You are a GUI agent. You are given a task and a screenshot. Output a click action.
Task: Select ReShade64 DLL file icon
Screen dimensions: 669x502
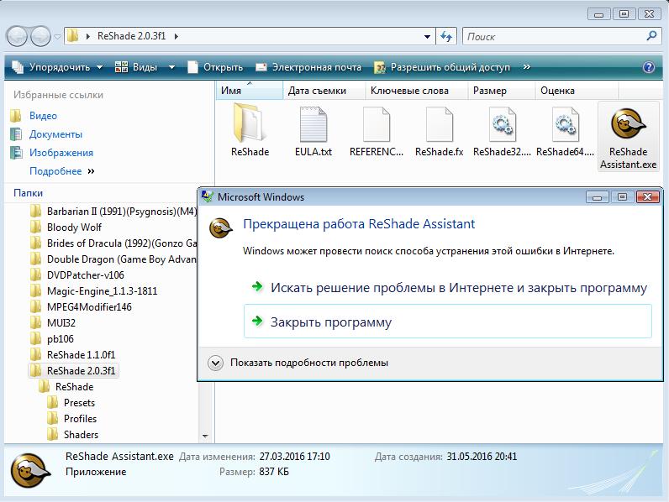click(x=566, y=124)
